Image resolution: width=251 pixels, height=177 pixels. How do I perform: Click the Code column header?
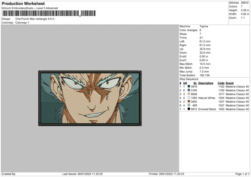click(221, 83)
